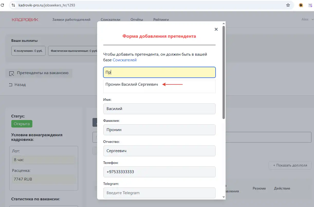Click the Назад back arrow icon
This screenshot has width=314, height=207.
11,85
